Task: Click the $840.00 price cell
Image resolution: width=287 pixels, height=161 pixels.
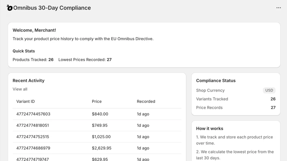Action: pyautogui.click(x=100, y=114)
